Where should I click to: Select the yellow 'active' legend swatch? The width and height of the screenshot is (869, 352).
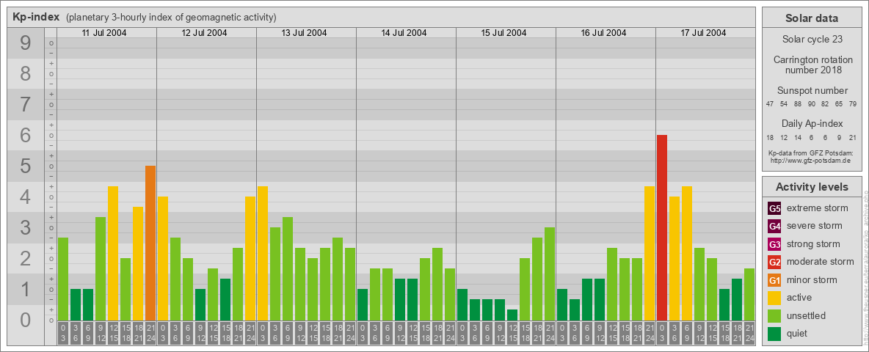774,298
